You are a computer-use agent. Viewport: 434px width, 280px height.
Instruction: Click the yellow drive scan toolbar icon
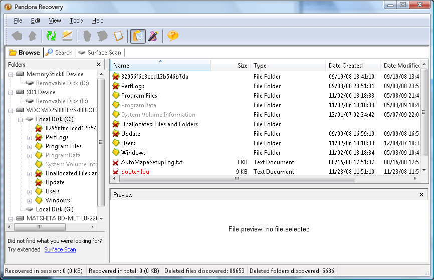tap(67, 36)
